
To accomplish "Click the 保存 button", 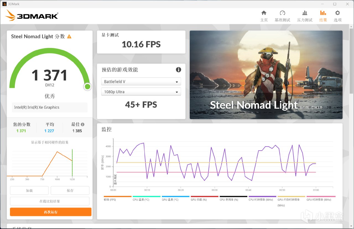I will point(70,191).
